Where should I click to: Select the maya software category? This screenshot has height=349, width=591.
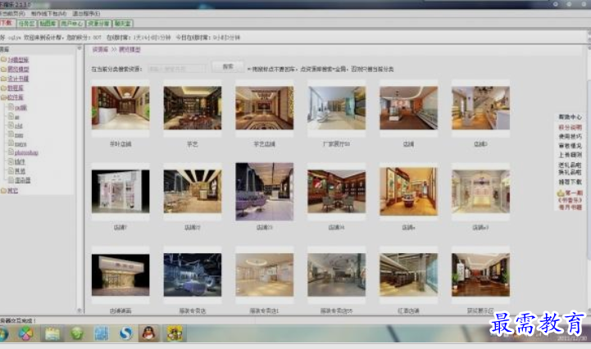coord(20,144)
